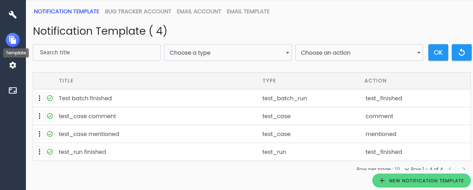This screenshot has height=190, width=473.
Task: Click the action cell 'mentioned'
Action: click(x=381, y=134)
